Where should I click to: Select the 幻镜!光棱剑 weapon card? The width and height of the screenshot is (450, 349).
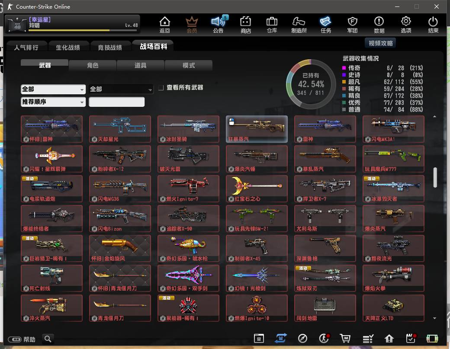pos(257,278)
